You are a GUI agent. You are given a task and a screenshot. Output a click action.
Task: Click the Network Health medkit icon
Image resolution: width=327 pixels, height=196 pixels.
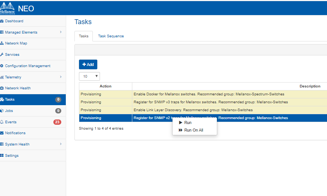[x=2, y=88]
